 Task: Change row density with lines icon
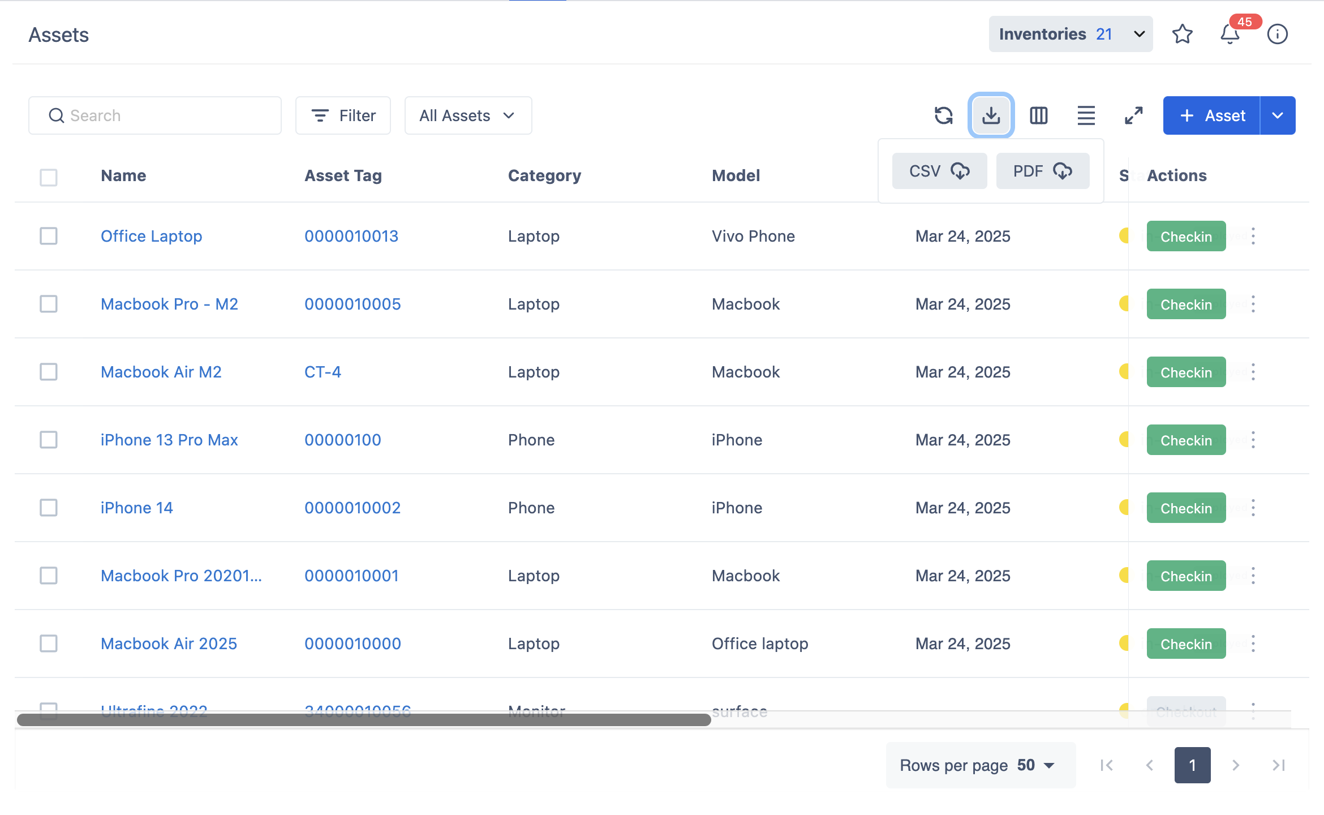1086,115
